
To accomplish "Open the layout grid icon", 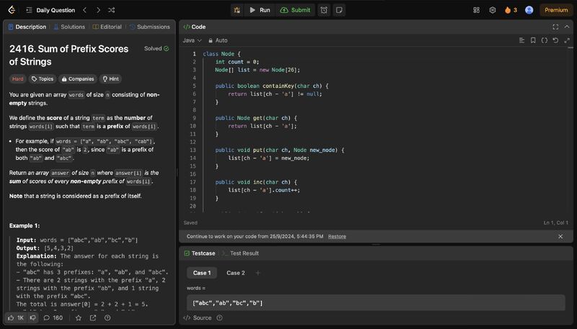I will tap(476, 10).
